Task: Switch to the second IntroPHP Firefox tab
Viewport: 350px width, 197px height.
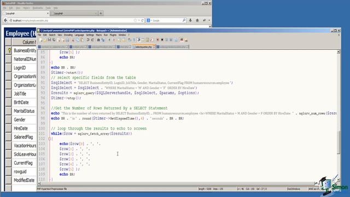Action: coord(74,13)
